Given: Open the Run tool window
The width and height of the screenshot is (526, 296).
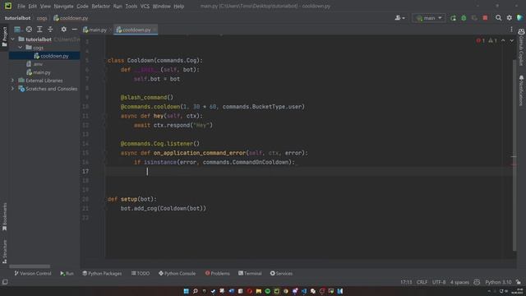Looking at the screenshot, I should [x=67, y=274].
